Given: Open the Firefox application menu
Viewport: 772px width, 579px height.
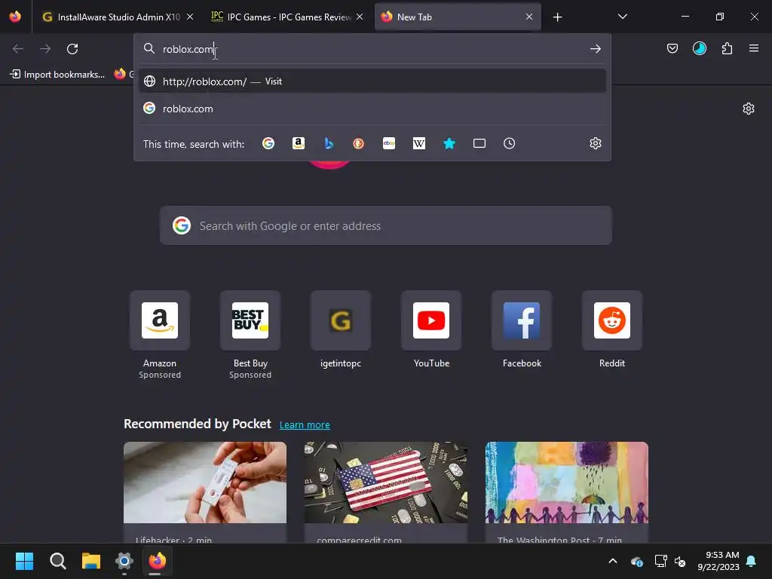Looking at the screenshot, I should [x=754, y=48].
